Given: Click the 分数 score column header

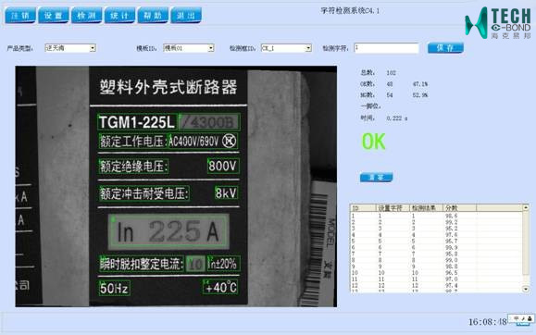Looking at the screenshot, I should (x=459, y=208).
